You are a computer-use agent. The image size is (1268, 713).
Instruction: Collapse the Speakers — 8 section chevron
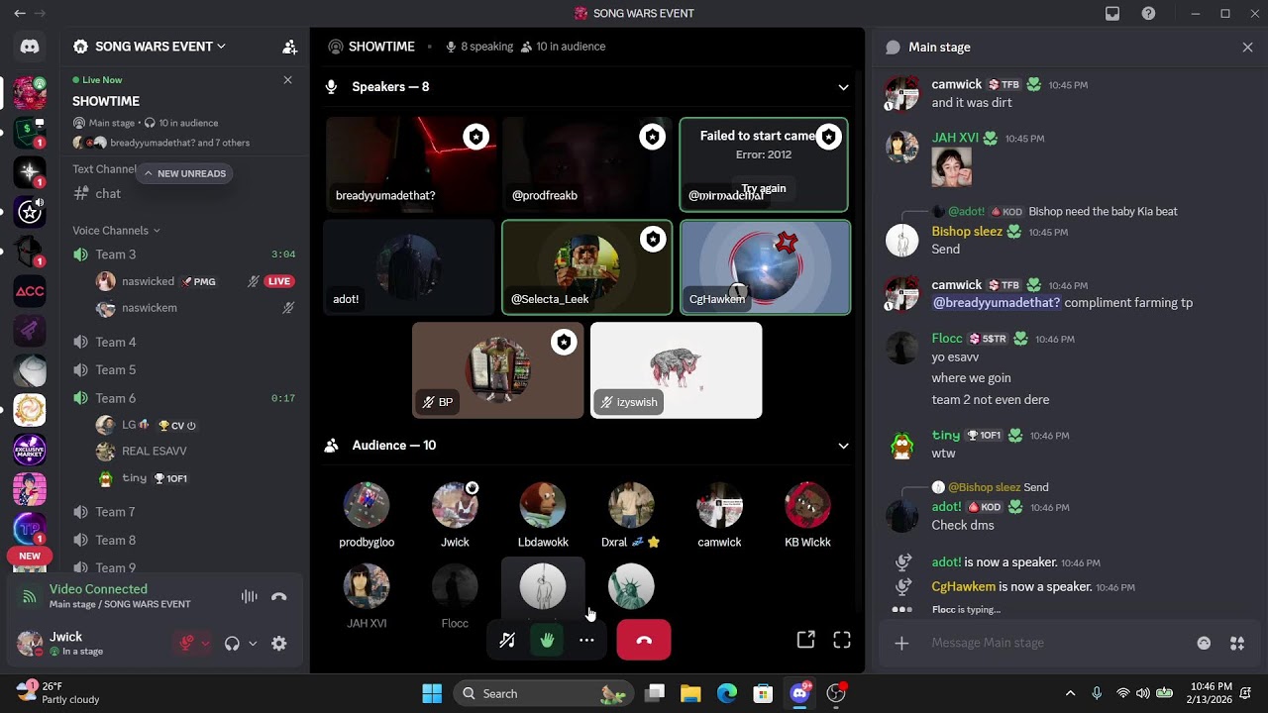pos(843,87)
